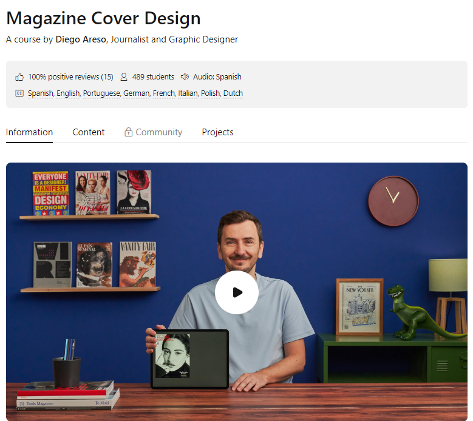Open the Content tab
The width and height of the screenshot is (473, 421).
[x=89, y=132]
